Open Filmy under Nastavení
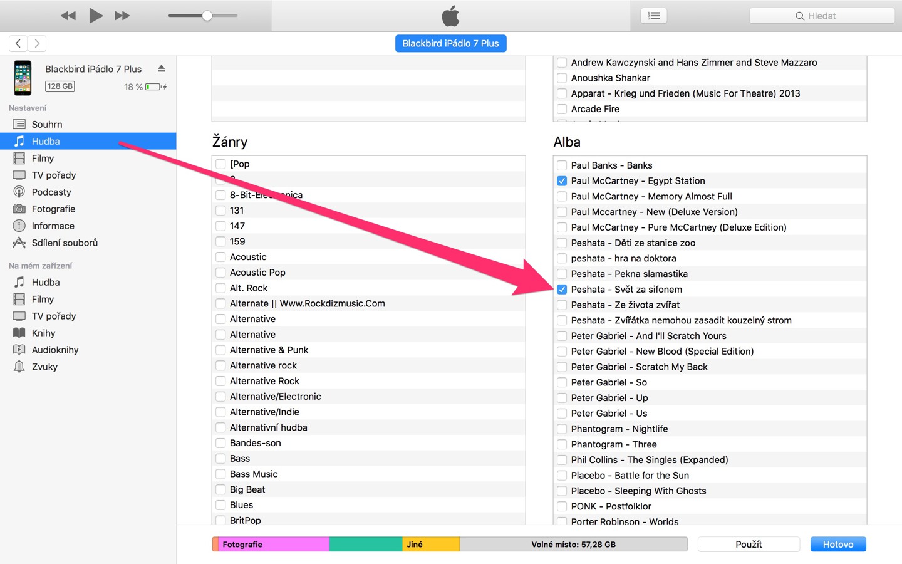The height and width of the screenshot is (564, 902). pos(88,158)
